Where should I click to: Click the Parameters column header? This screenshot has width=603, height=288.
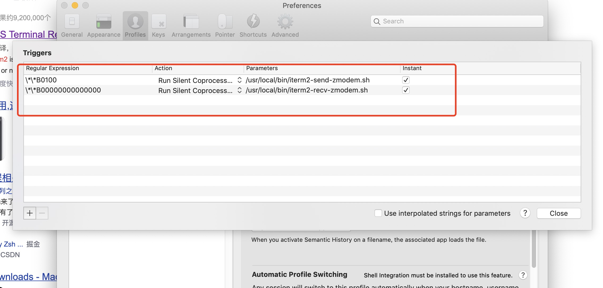pyautogui.click(x=262, y=68)
